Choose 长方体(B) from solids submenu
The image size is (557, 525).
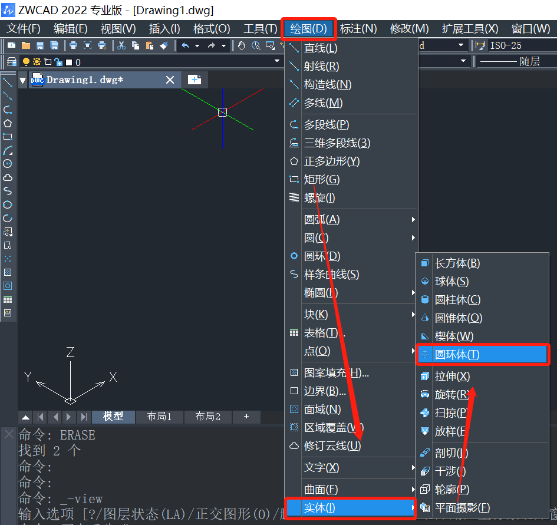(x=483, y=263)
